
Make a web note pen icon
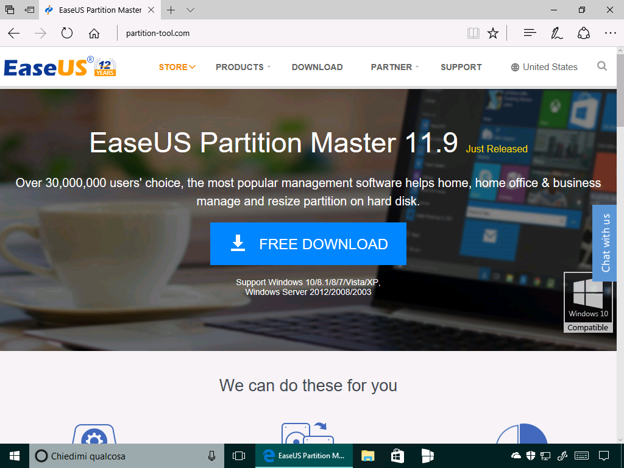(556, 33)
